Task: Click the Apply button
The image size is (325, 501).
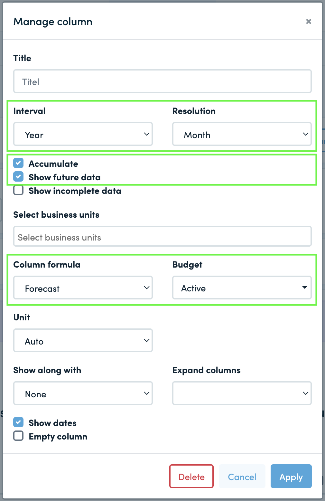Action: point(291,477)
